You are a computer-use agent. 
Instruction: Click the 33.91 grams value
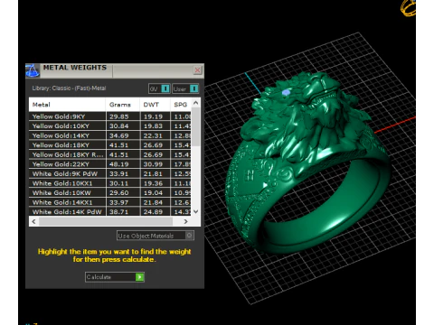tap(119, 173)
